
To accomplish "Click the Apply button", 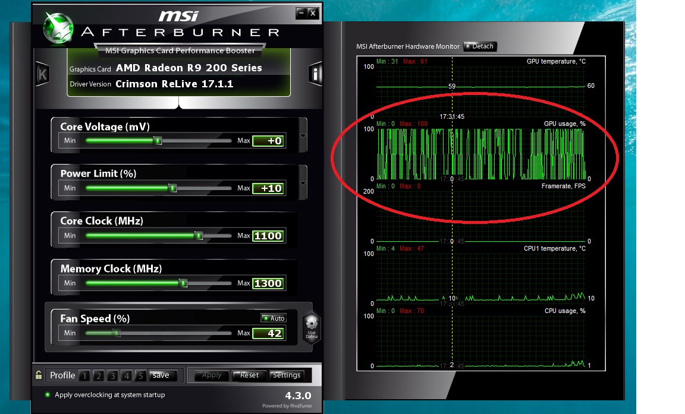I will (212, 375).
